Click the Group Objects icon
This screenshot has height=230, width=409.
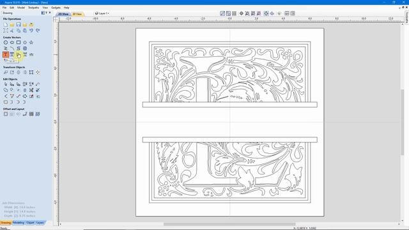pyautogui.click(x=25, y=84)
